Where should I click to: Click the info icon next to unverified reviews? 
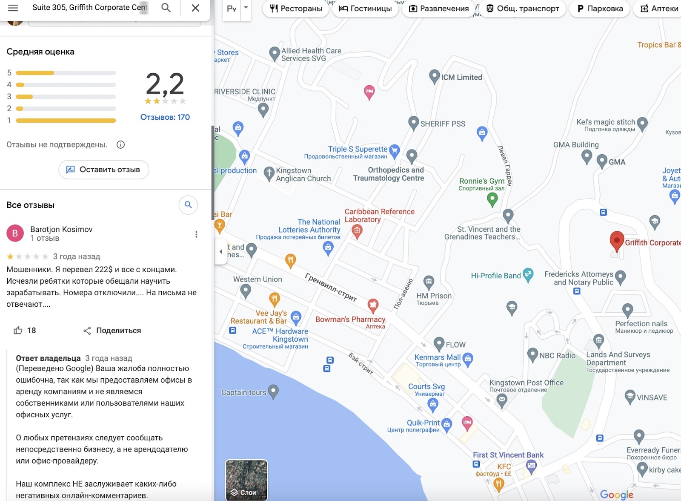(x=121, y=144)
